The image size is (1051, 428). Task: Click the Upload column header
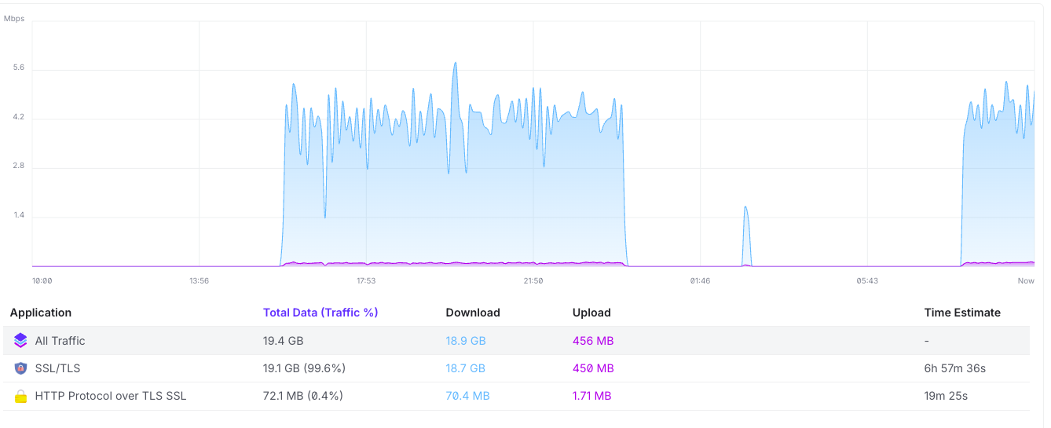[591, 313]
